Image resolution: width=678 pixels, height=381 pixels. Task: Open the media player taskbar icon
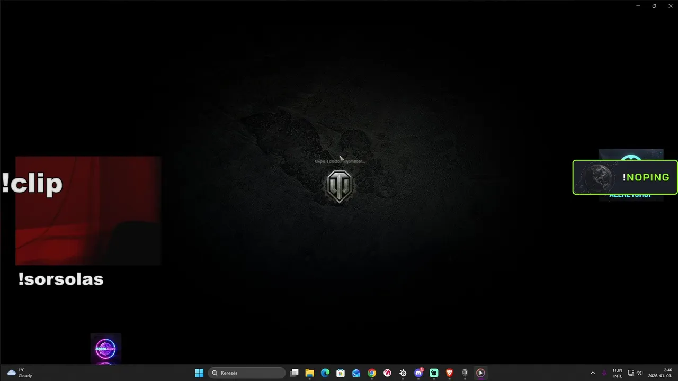[480, 373]
